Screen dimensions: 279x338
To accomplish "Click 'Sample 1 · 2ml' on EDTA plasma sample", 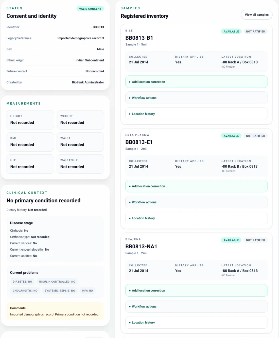I will pos(136,149).
